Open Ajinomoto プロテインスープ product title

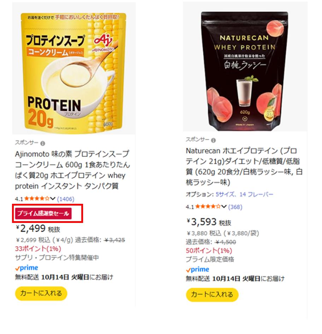72,170
